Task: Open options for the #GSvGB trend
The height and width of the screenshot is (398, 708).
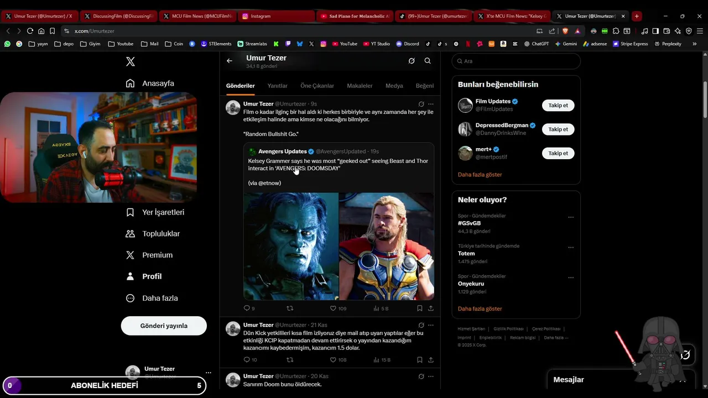Action: tap(571, 217)
